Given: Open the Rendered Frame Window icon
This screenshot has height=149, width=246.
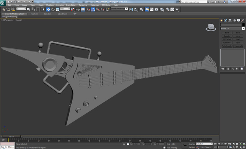Looking at the screenshot, I should coord(172,9).
